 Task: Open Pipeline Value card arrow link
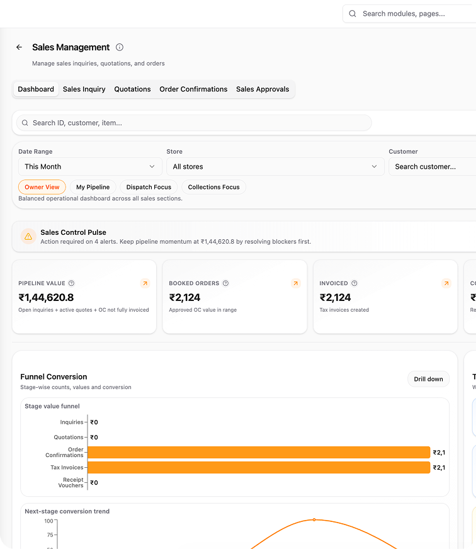[145, 283]
